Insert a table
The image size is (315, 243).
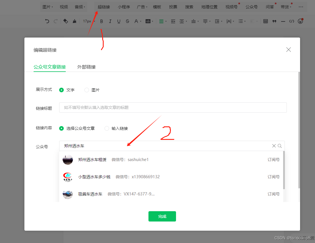[x=266, y=21]
